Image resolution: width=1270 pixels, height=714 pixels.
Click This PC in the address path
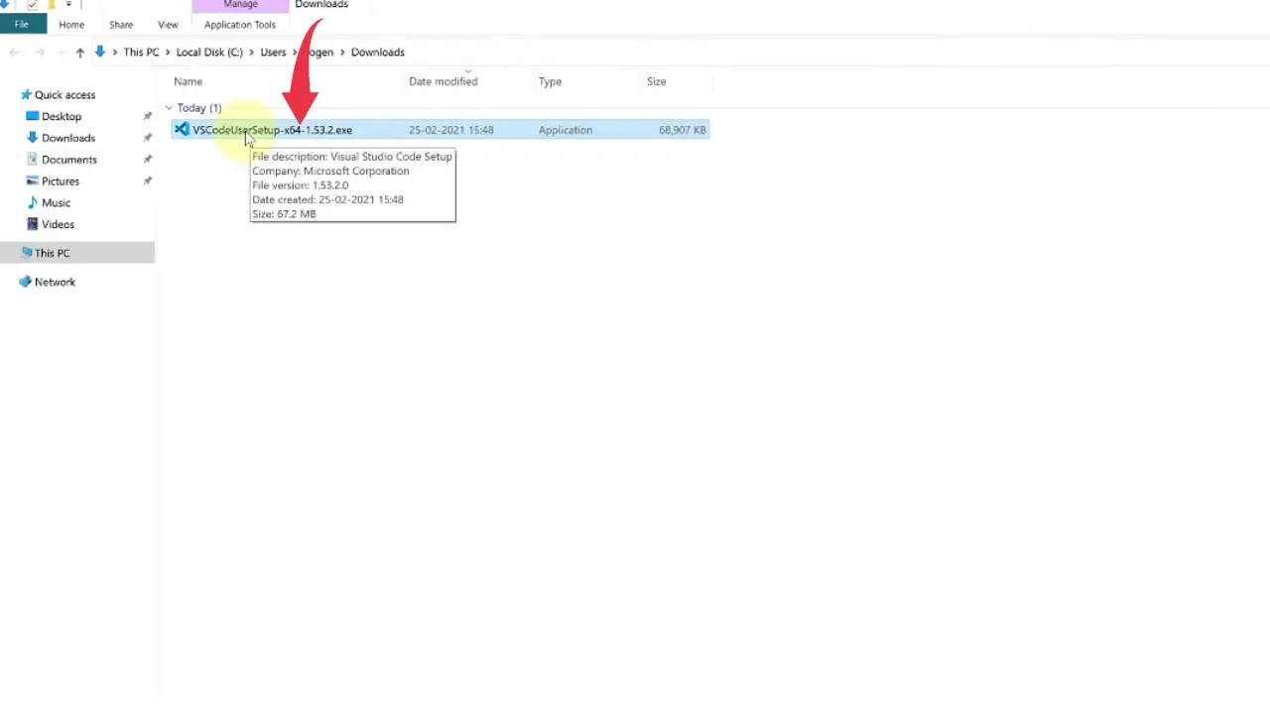pos(141,53)
